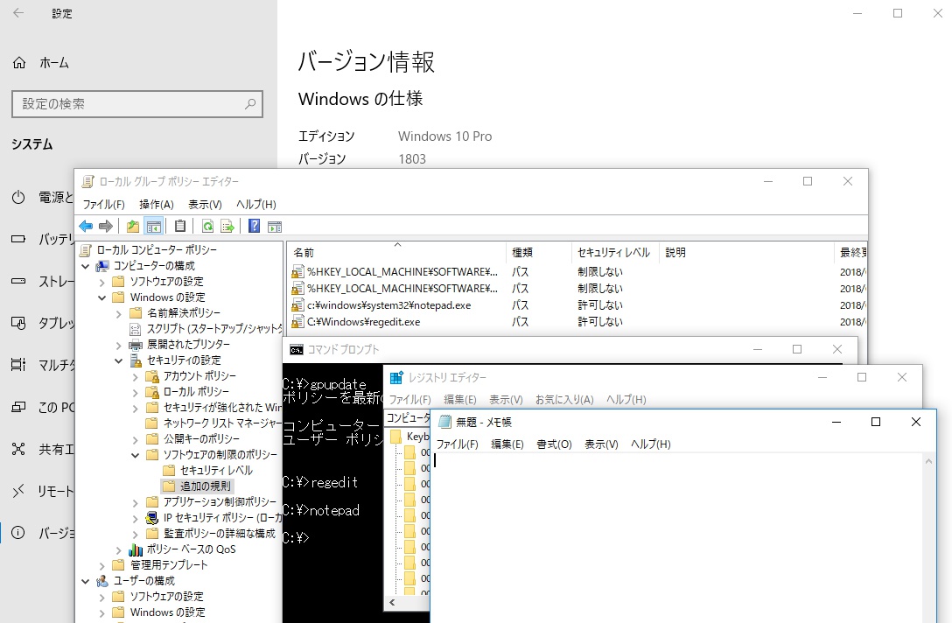Click the 設定の検索 search field
This screenshot has width=952, height=623.
[137, 104]
